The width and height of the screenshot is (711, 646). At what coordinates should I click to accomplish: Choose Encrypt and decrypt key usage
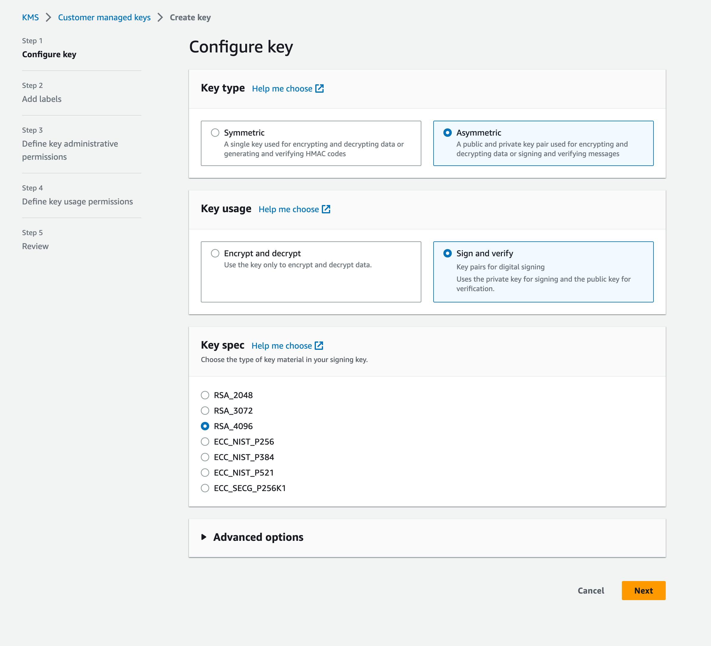pos(215,253)
